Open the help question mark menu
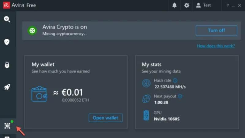This screenshot has width=245, height=138. coord(228,6)
